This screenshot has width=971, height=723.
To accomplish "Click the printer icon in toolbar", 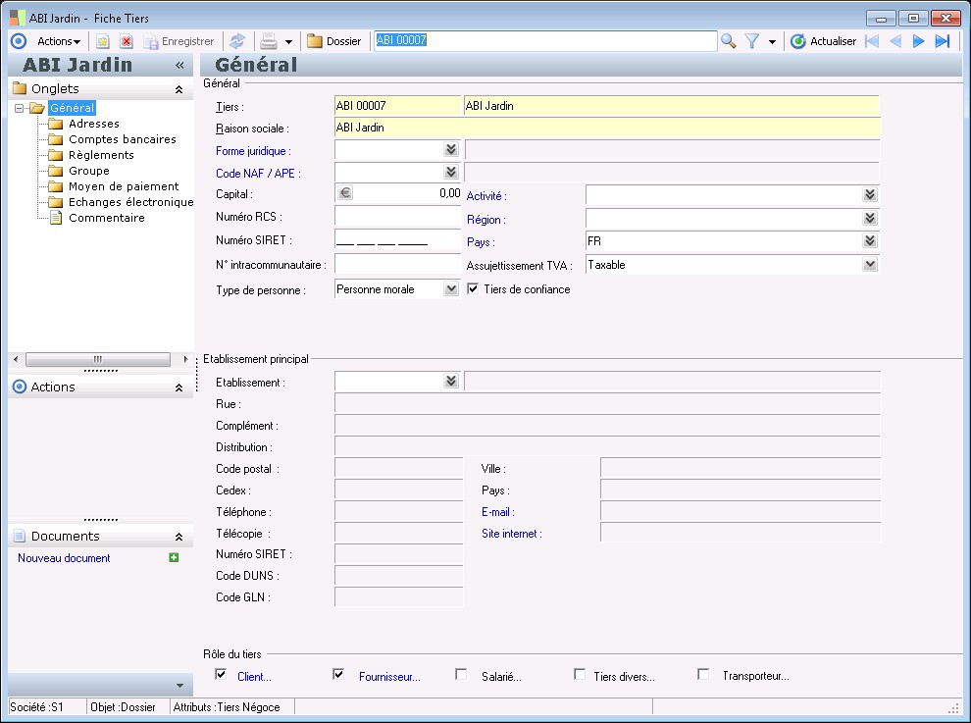I will pos(268,41).
